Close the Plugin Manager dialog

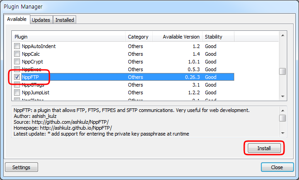[277, 167]
